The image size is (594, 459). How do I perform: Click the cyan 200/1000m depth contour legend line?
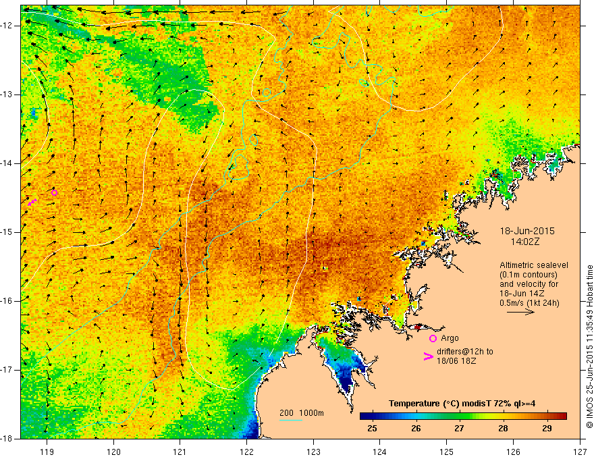(x=290, y=420)
